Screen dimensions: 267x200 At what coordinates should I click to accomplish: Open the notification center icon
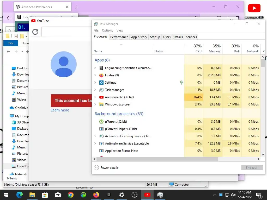click(x=259, y=195)
